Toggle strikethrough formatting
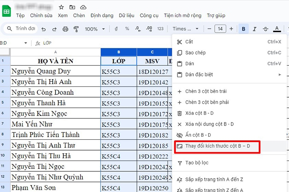The width and height of the screenshot is (289, 192). tap(265, 29)
